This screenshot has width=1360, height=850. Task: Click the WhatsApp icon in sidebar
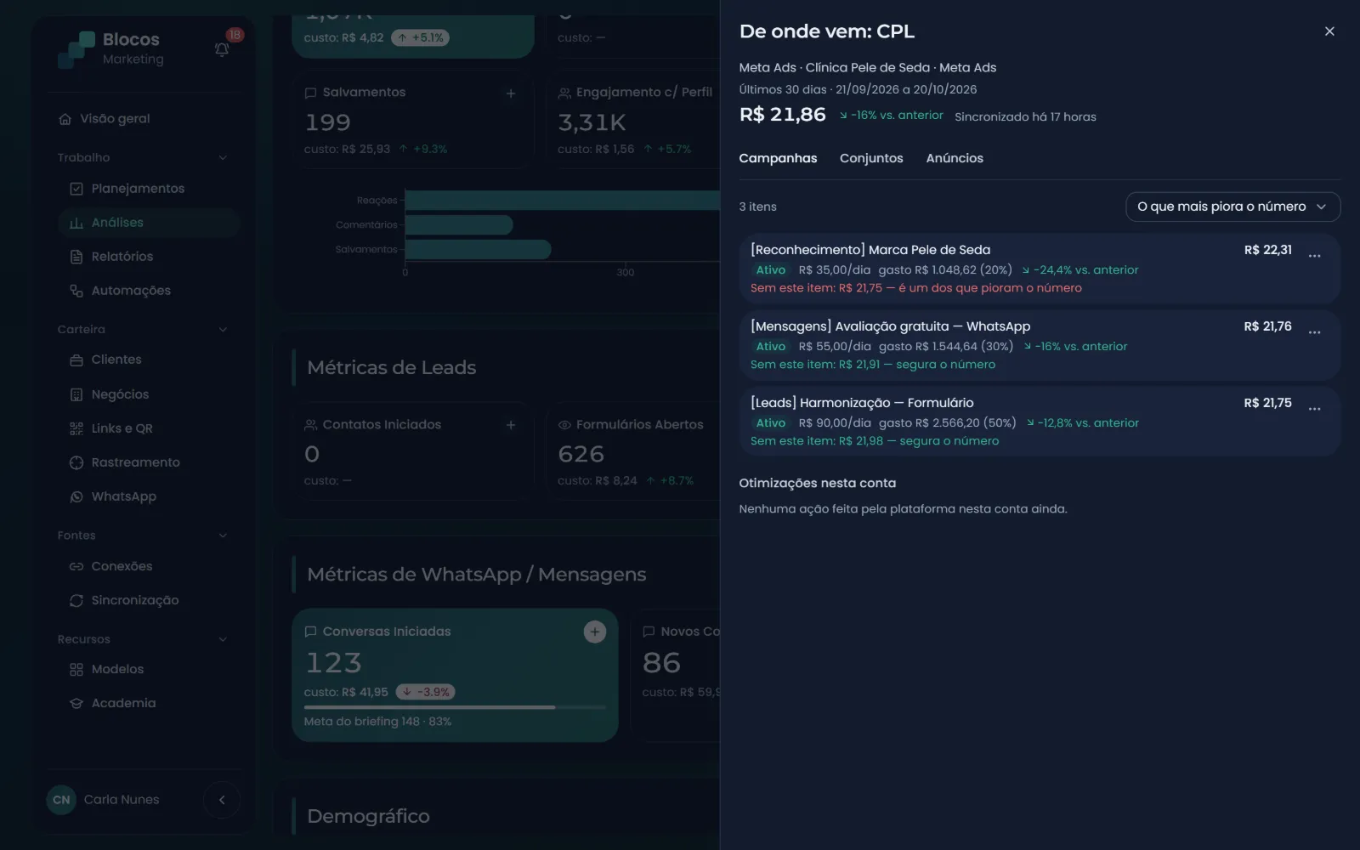(76, 496)
